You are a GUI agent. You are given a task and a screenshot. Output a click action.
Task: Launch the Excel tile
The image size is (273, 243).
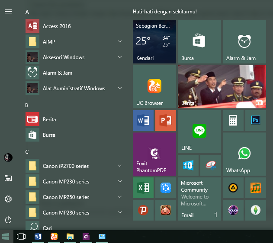coord(143,188)
